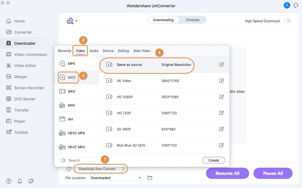Select MKV format in the list
The height and width of the screenshot is (188, 302).
[x=77, y=91]
